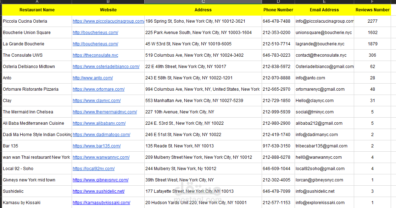
Task: Follow the theconsulate.nyc link
Action: pyautogui.click(x=95, y=55)
